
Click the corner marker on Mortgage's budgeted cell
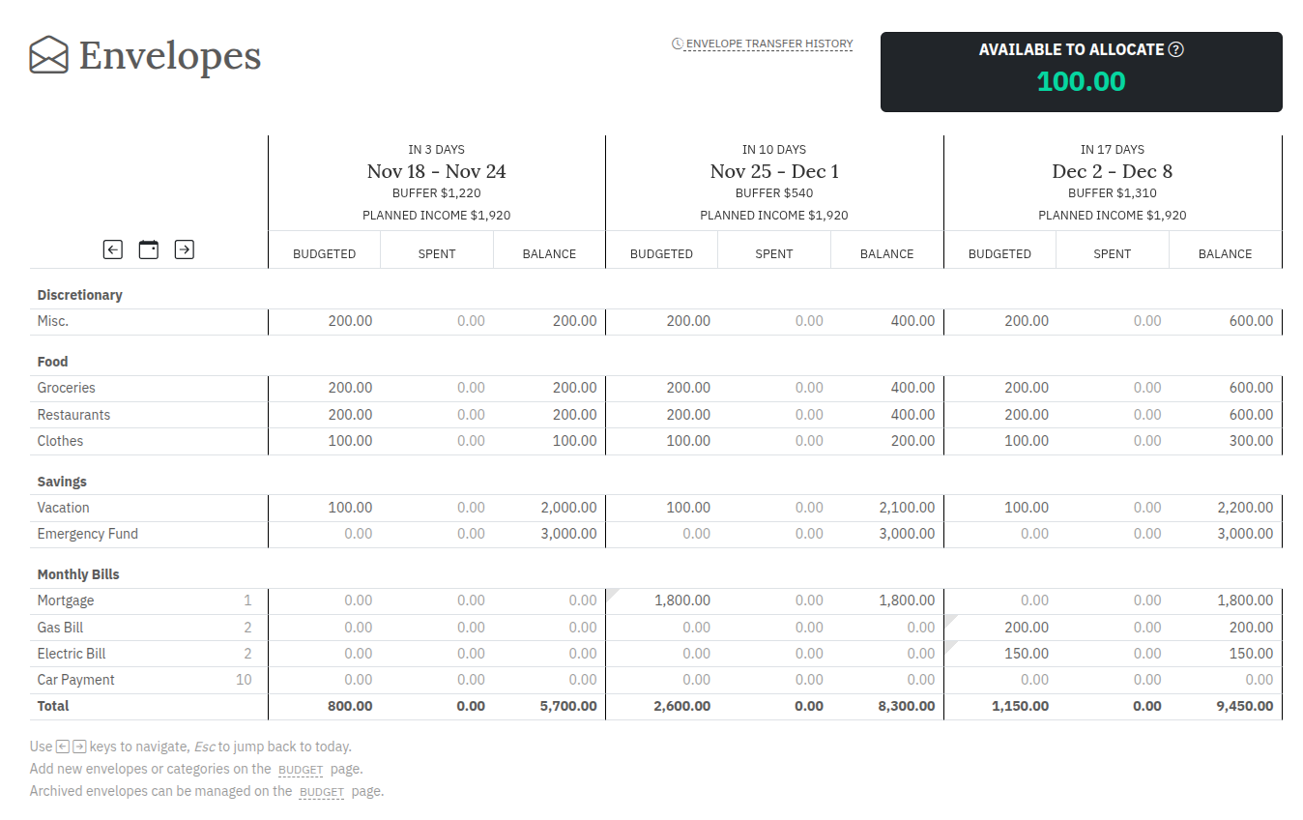[x=613, y=593]
